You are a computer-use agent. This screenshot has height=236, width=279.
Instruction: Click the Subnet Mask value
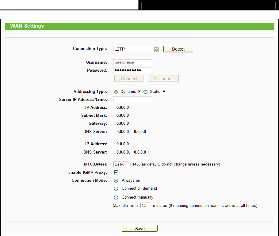point(123,116)
